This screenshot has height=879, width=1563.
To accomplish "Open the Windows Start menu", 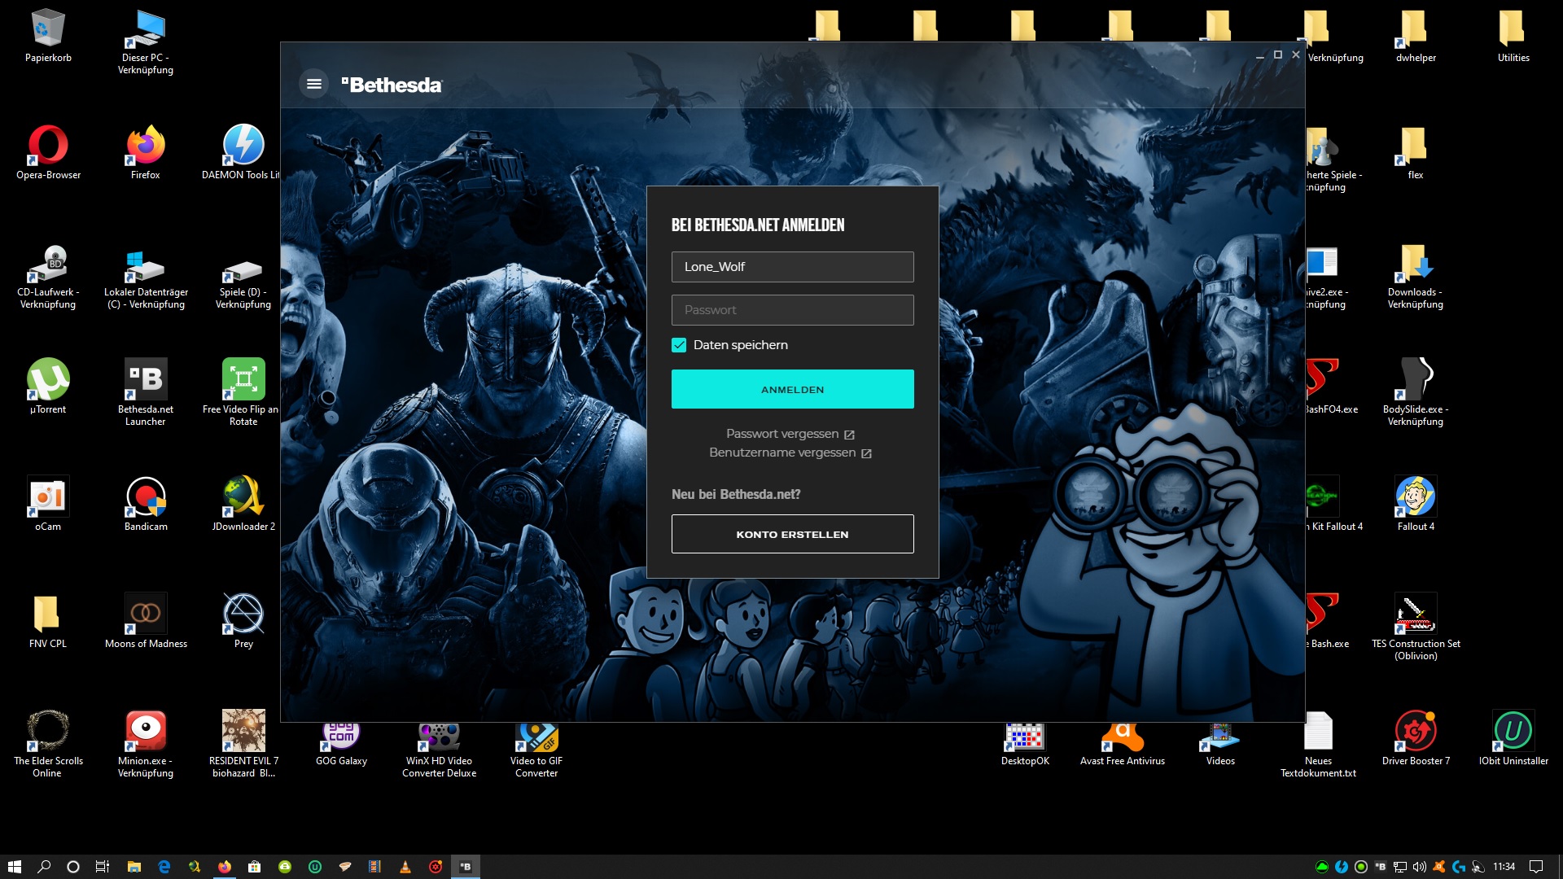I will pos(14,867).
